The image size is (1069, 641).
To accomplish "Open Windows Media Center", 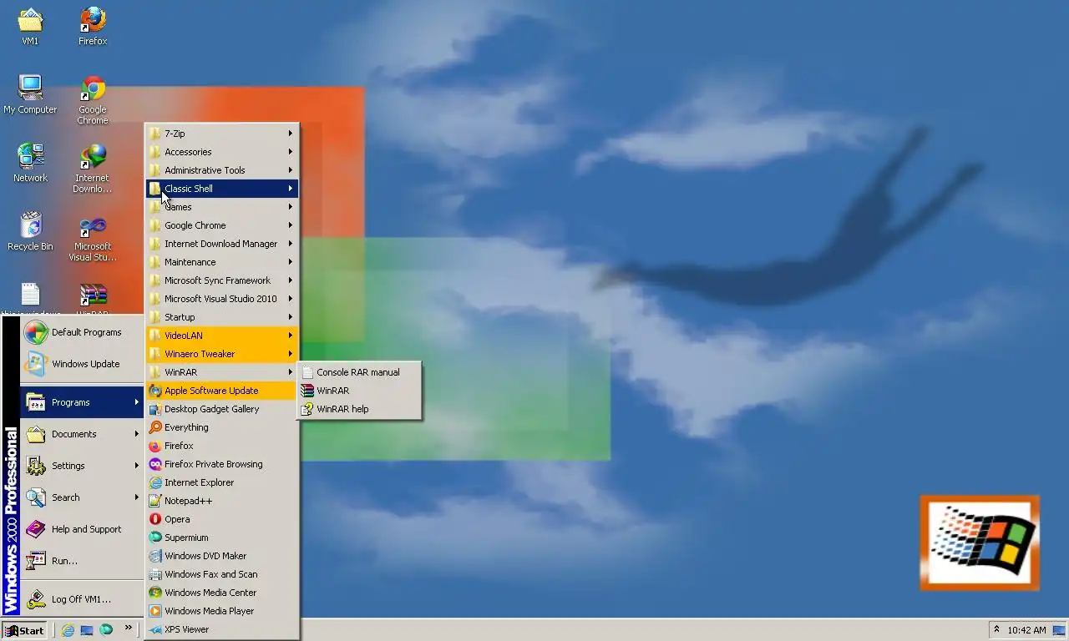I will [221, 593].
